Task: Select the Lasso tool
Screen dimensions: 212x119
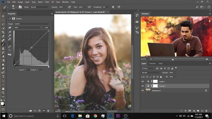Action: (x=3, y=24)
